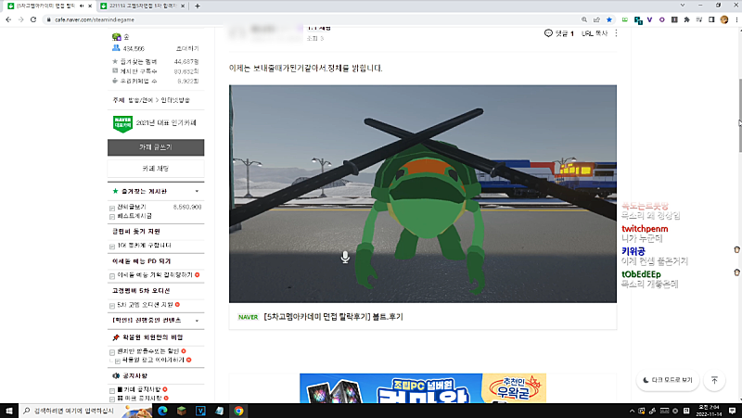
Task: Open a new browser tab
Action: pyautogui.click(x=198, y=6)
